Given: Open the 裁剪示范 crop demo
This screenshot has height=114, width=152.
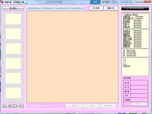Looking at the screenshot, I should [x=111, y=8].
